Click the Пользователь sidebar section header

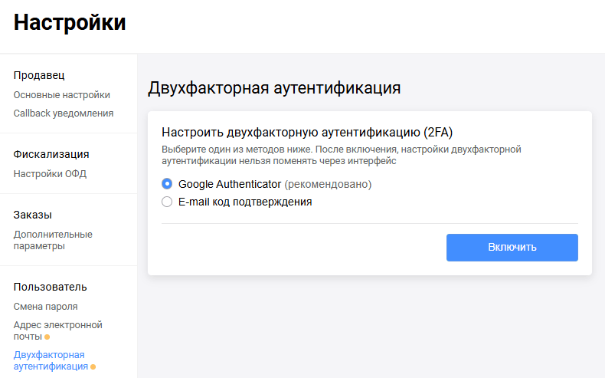[51, 287]
